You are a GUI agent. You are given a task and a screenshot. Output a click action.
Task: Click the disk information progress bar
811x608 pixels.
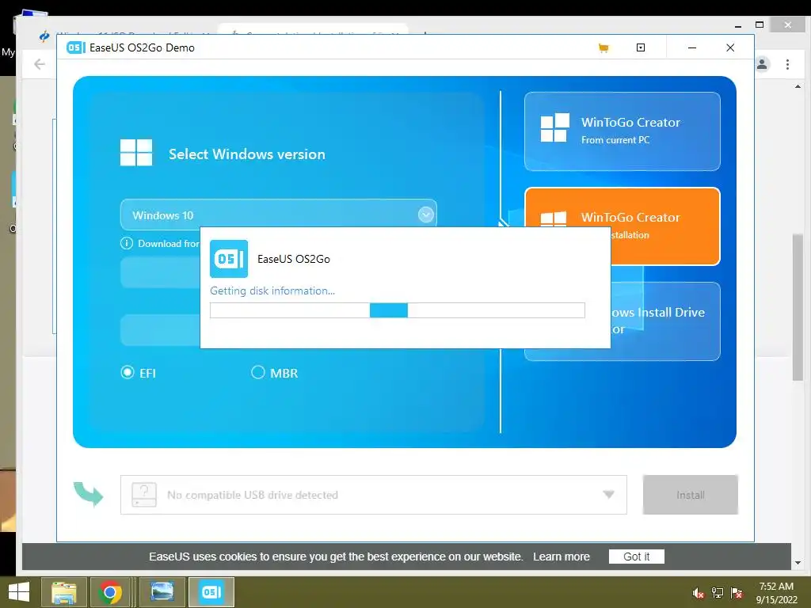point(398,310)
